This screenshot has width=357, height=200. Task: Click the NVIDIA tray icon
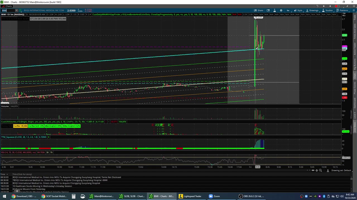coord(315,196)
